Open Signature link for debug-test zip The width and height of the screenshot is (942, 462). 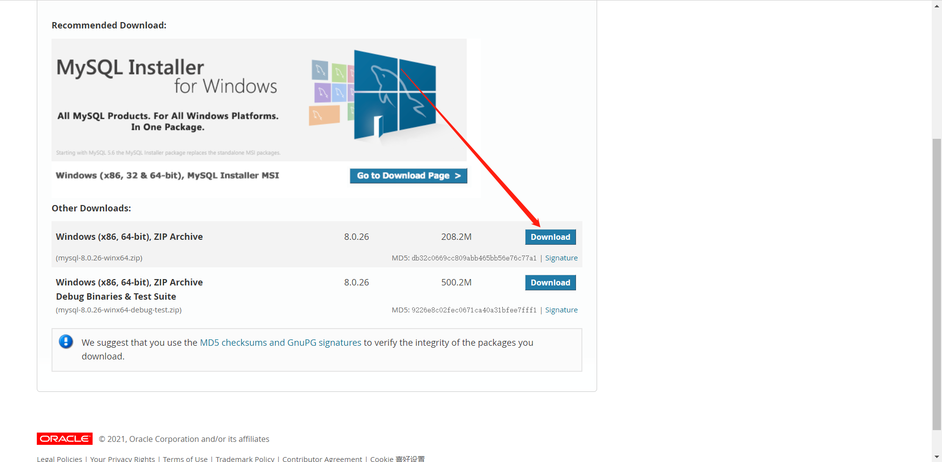point(561,310)
